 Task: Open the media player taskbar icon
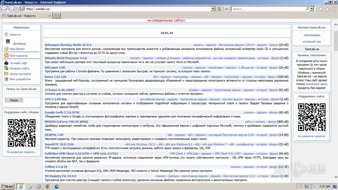(39, 187)
